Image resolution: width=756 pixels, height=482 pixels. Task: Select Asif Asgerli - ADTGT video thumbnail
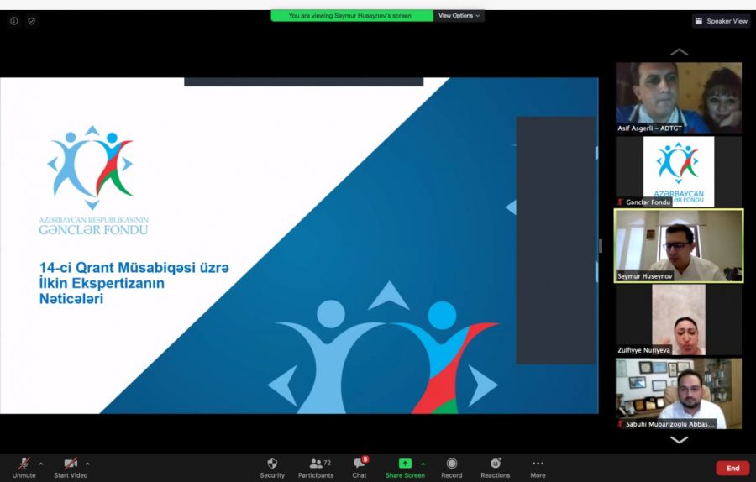coord(679,97)
